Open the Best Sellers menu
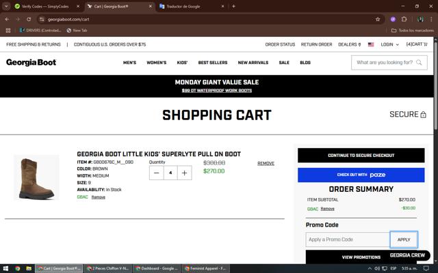Viewport: 438px width, 273px height. pyautogui.click(x=213, y=63)
